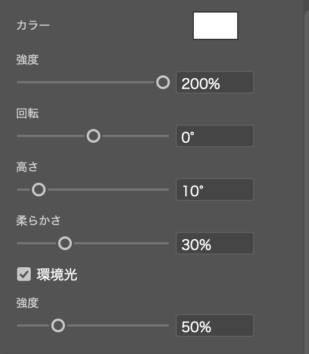
Task: Click the 柔らかさ slider track right of its handle
Action: pos(121,243)
